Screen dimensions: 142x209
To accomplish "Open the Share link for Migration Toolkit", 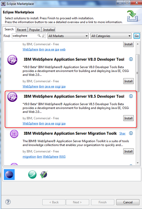I will coord(122,133).
